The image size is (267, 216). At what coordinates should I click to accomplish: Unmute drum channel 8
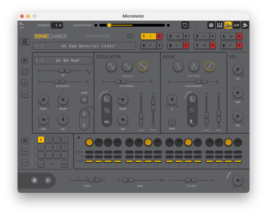pyautogui.click(x=239, y=45)
